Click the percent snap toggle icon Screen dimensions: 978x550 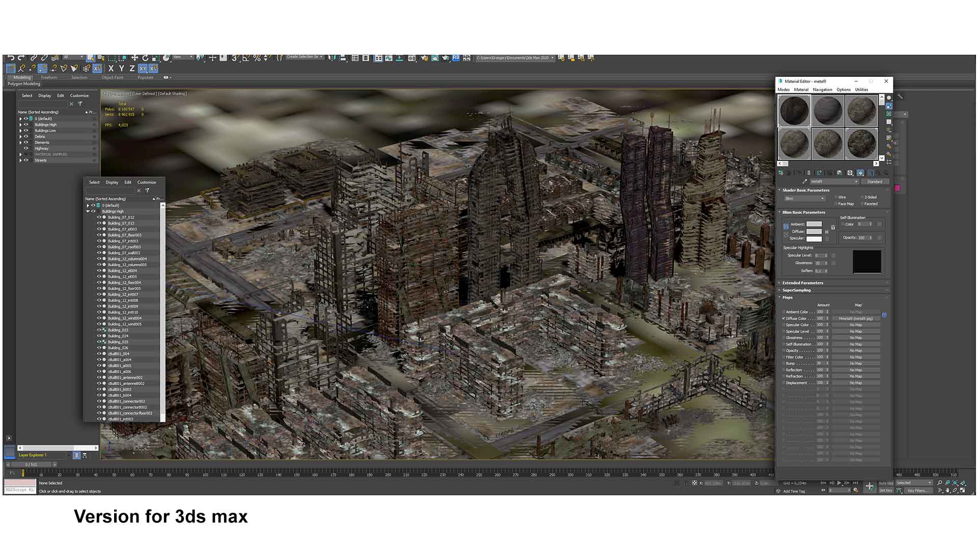257,58
